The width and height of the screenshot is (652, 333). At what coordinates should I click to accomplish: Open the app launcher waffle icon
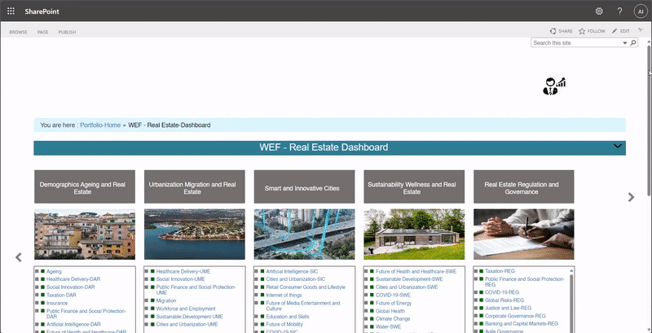pyautogui.click(x=11, y=11)
